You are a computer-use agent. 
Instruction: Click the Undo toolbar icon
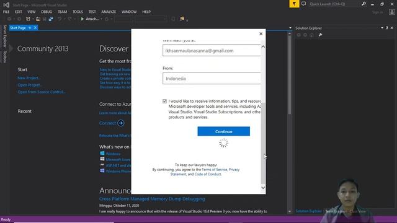pos(60,19)
